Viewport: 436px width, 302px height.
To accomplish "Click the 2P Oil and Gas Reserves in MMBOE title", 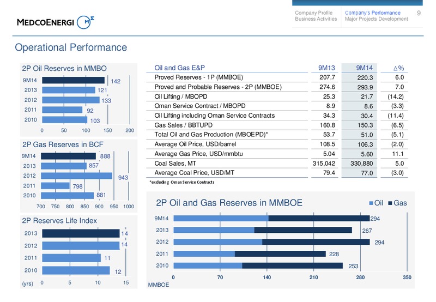I will [x=229, y=203].
